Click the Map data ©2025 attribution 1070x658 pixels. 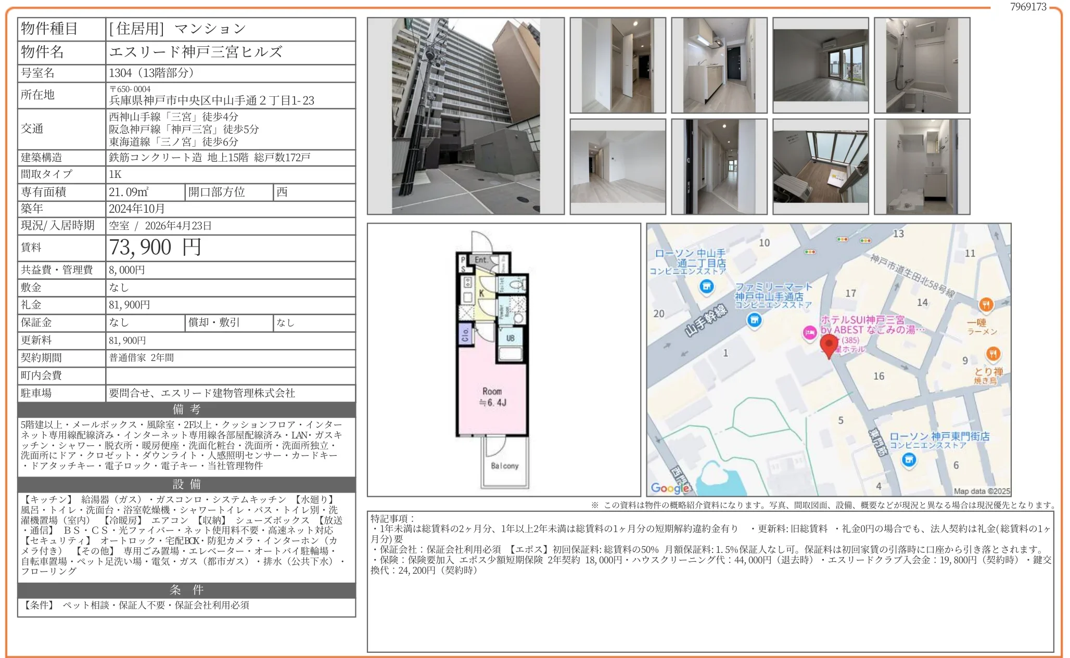pos(981,491)
